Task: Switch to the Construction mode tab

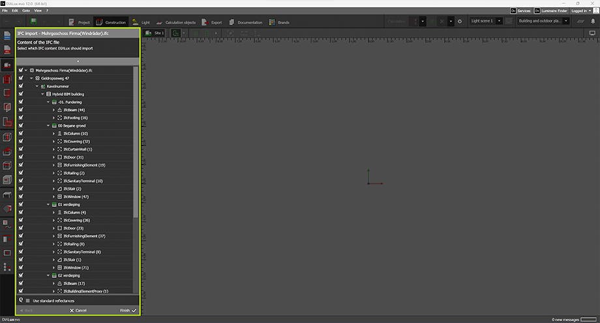Action: click(111, 22)
